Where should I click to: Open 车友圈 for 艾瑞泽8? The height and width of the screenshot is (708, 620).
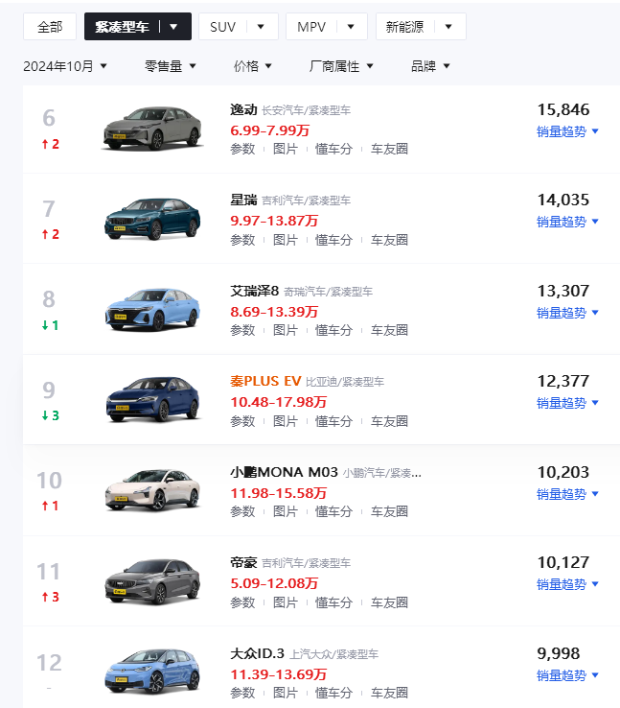click(389, 330)
